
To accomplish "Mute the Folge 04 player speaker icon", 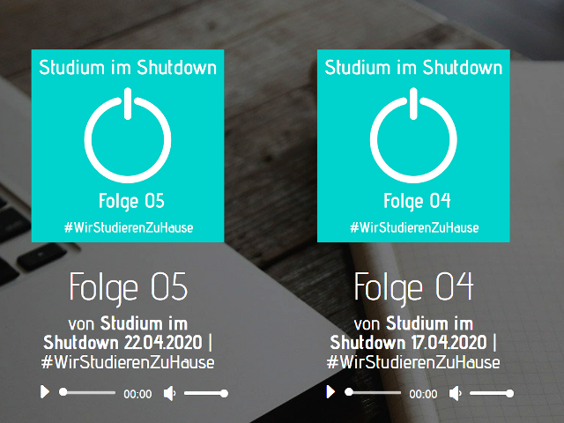I will (x=456, y=394).
